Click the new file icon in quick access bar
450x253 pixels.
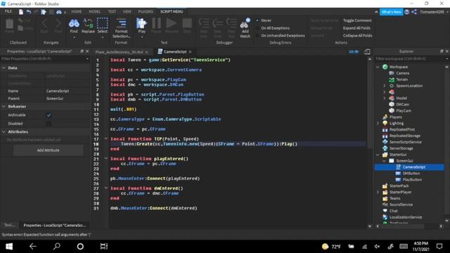click(x=21, y=12)
